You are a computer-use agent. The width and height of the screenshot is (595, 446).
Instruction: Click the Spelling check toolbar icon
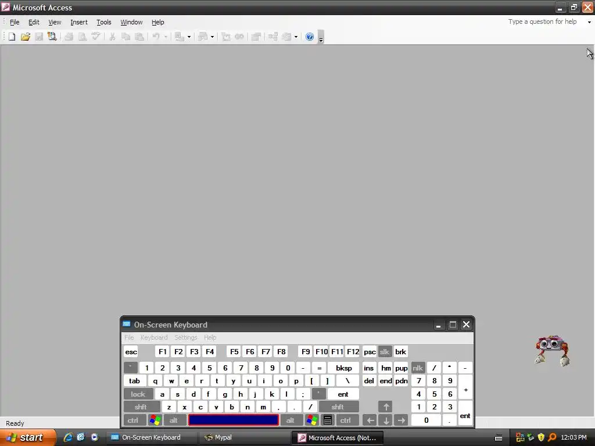click(96, 37)
